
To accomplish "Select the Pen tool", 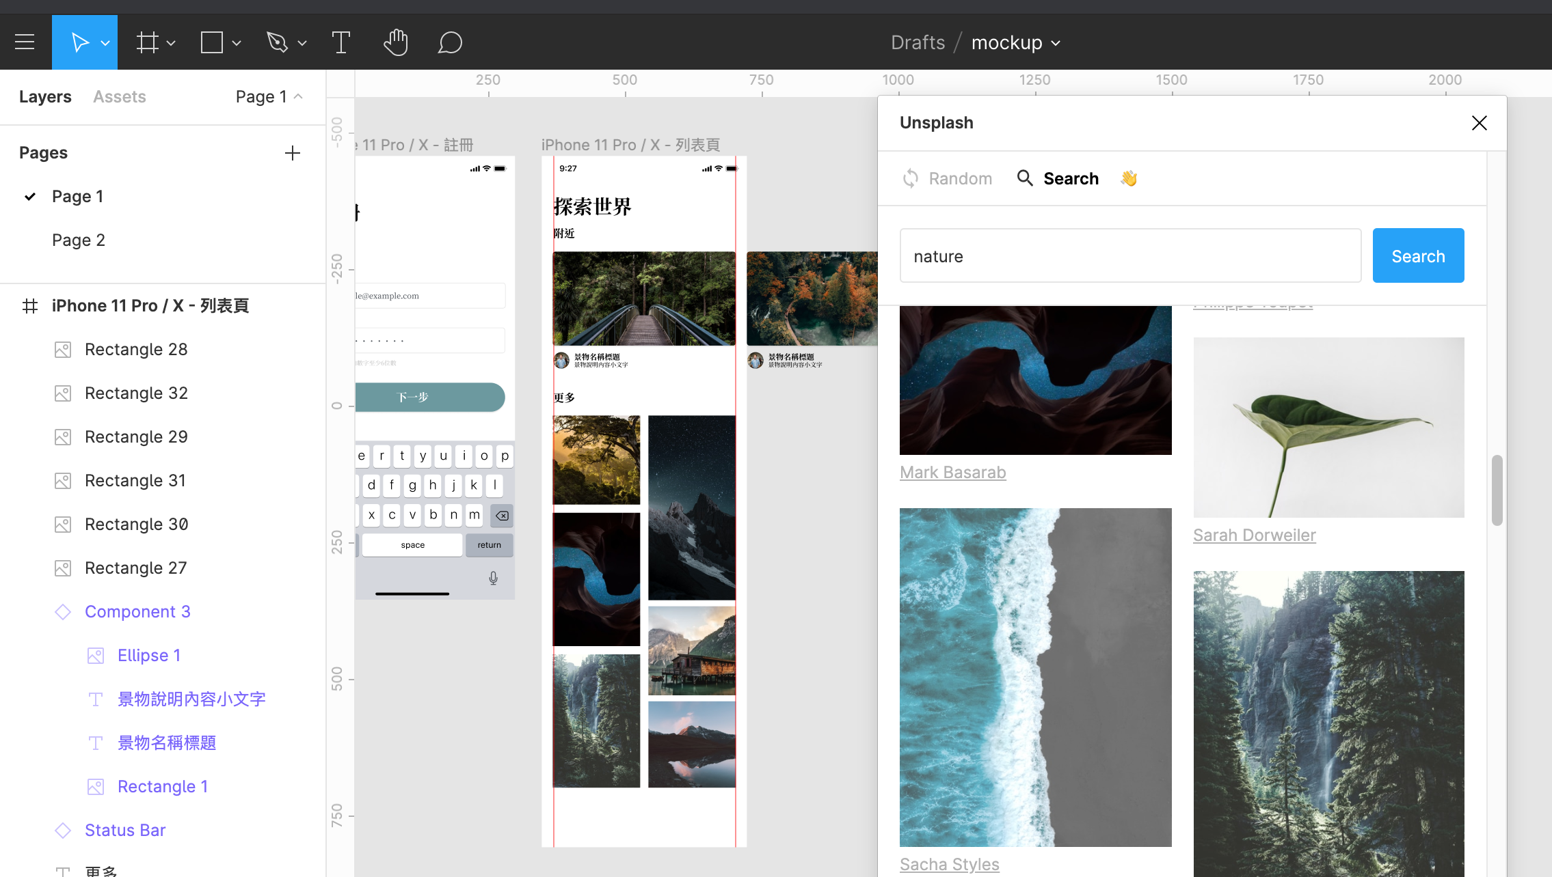I will [x=277, y=42].
